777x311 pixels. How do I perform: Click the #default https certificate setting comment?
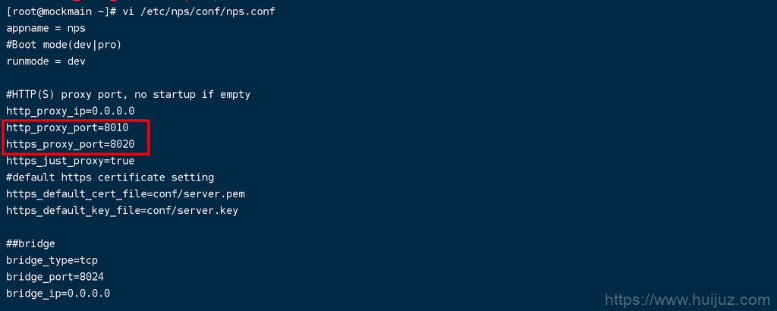tap(110, 177)
